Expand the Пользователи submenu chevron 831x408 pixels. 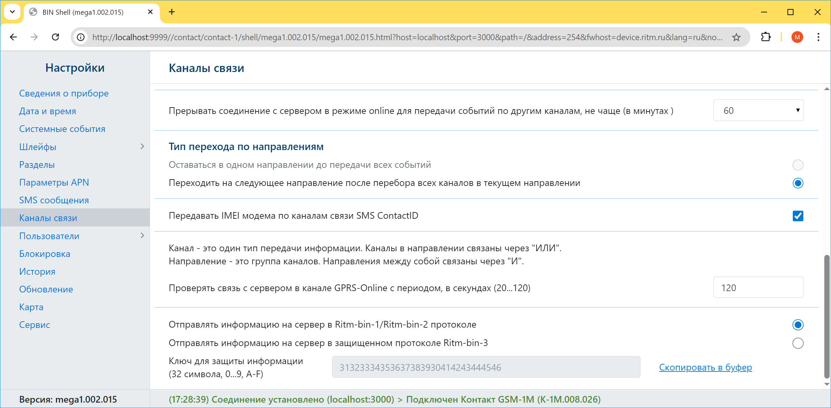[142, 235]
